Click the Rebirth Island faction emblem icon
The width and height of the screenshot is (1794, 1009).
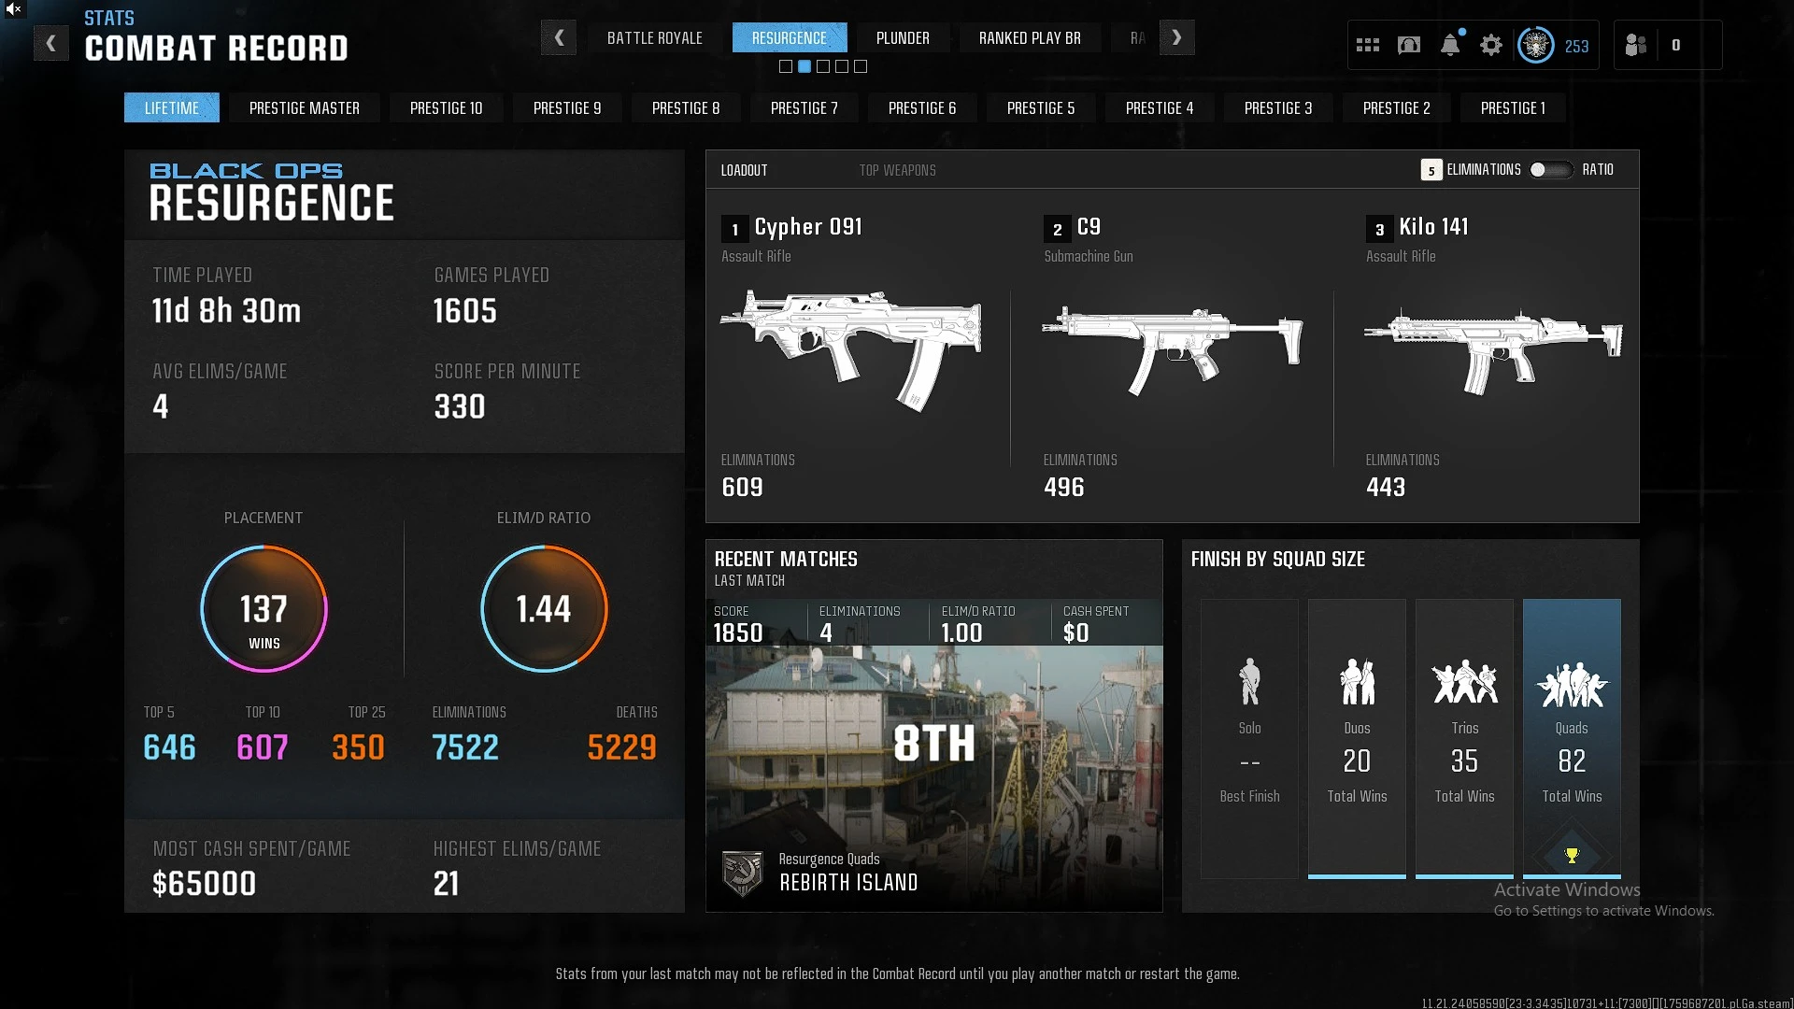pos(743,874)
